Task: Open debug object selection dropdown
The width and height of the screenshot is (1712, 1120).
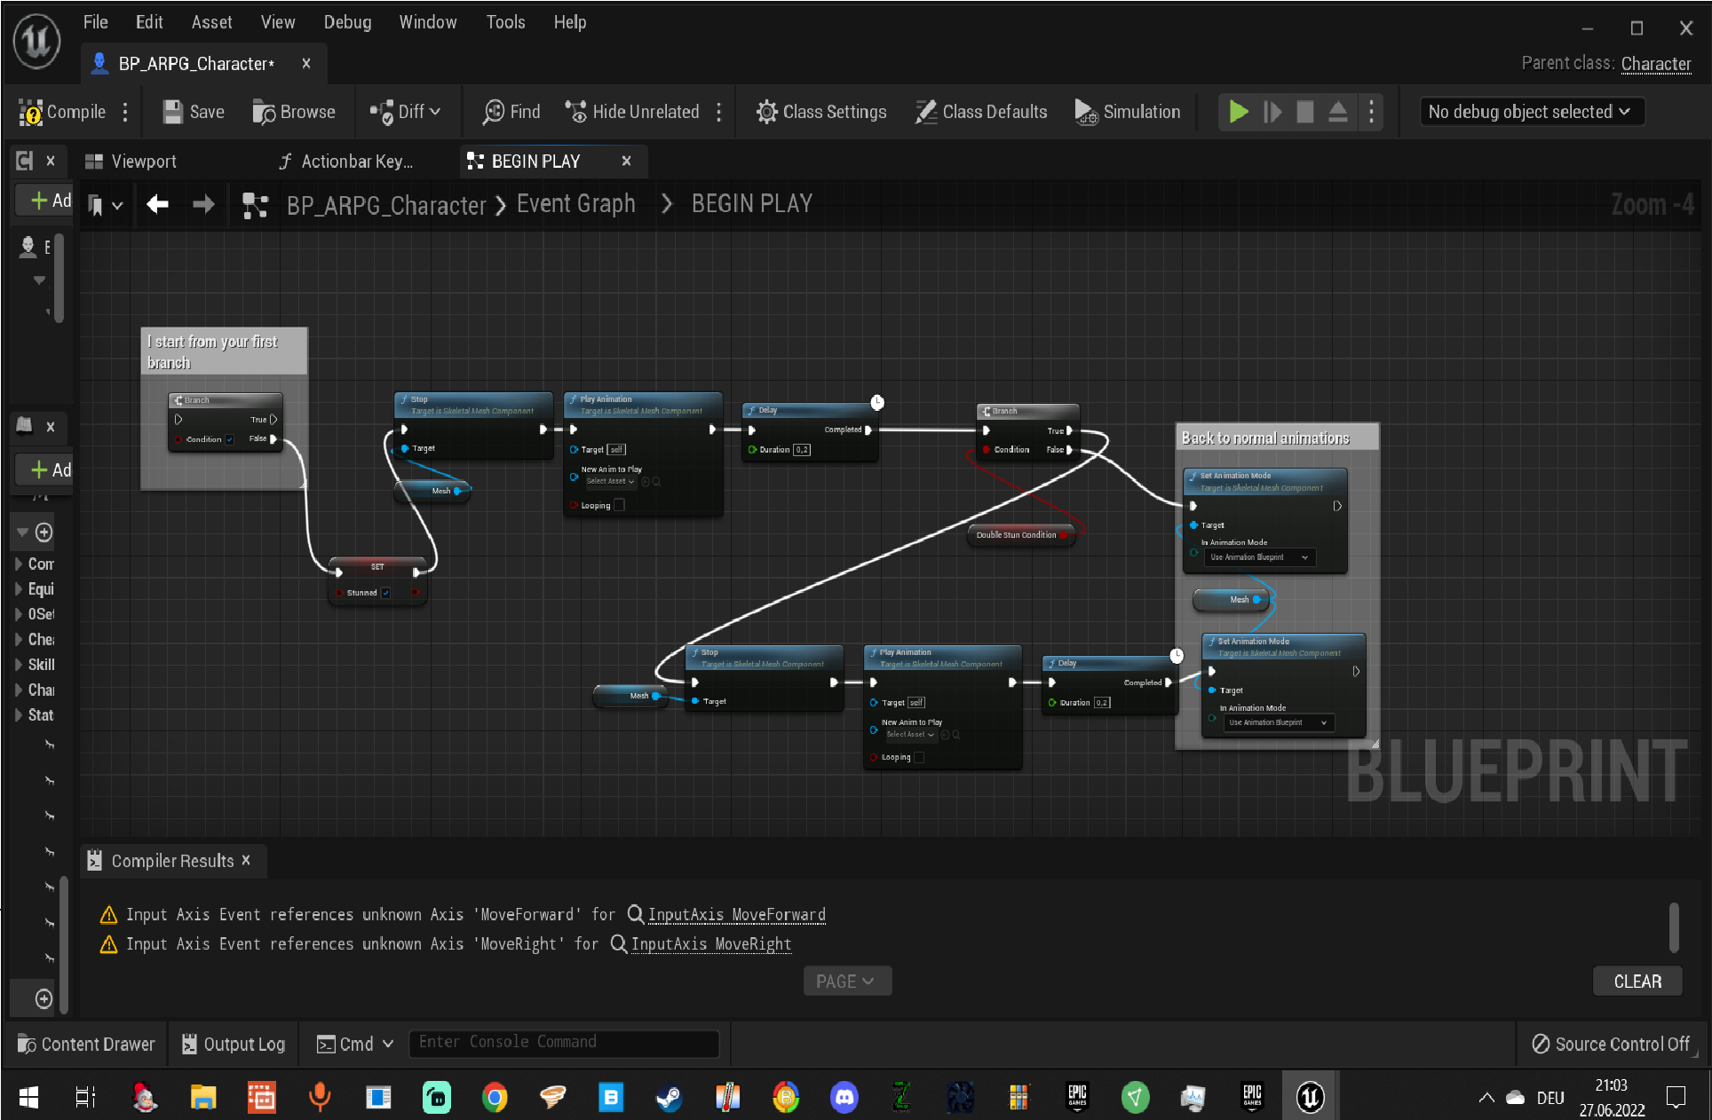Action: tap(1531, 112)
